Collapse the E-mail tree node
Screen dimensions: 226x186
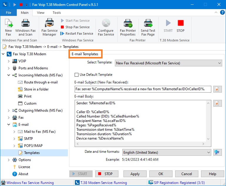click(x=9, y=125)
